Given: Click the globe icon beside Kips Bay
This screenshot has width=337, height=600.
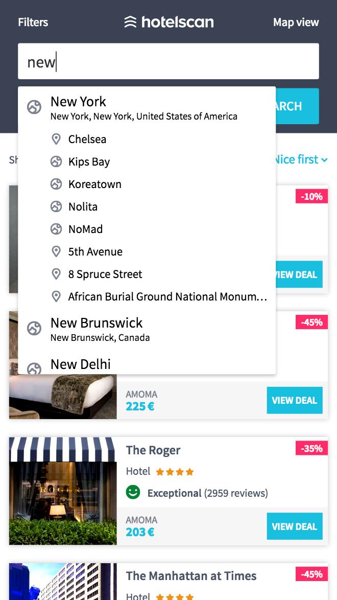Looking at the screenshot, I should [56, 161].
